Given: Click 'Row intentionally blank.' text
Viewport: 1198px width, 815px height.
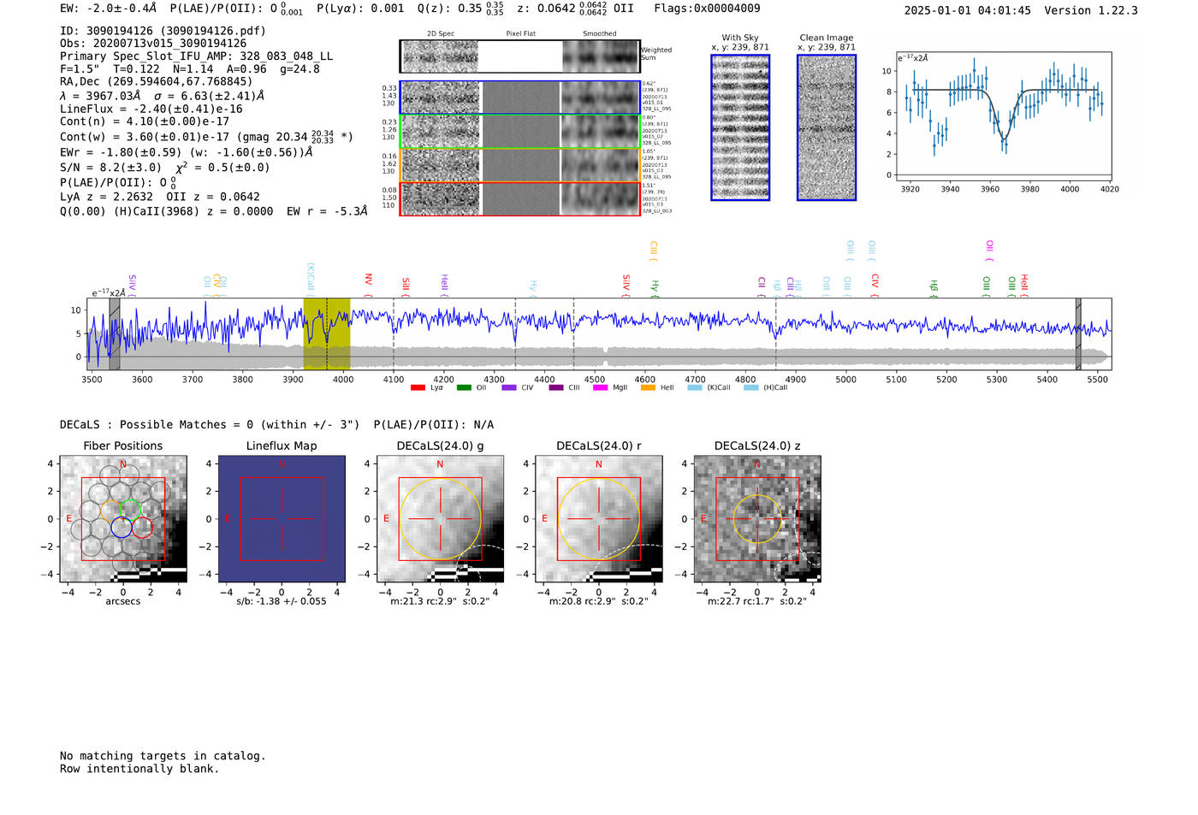Looking at the screenshot, I should [x=139, y=769].
